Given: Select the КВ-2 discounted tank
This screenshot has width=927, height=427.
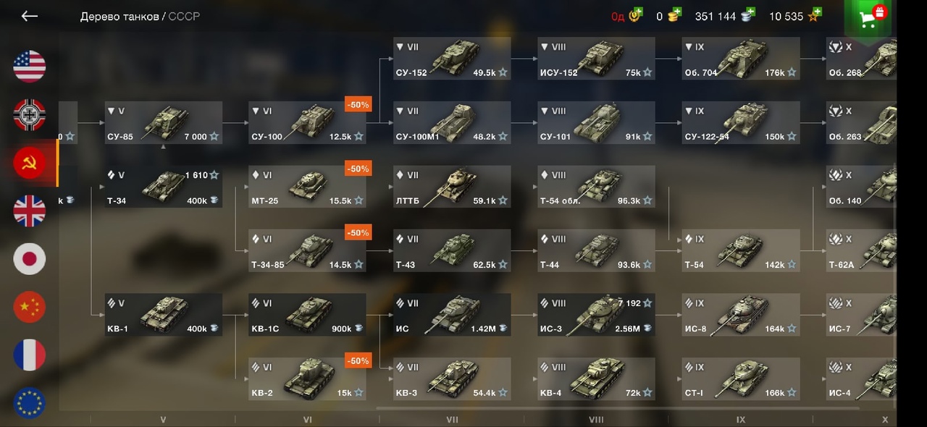Looking at the screenshot, I should (308, 379).
